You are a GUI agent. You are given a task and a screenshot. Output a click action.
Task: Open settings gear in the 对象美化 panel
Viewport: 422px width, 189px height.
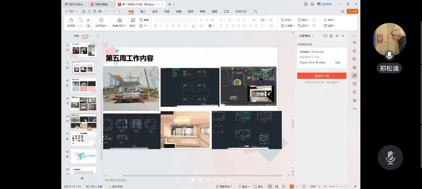(331, 36)
